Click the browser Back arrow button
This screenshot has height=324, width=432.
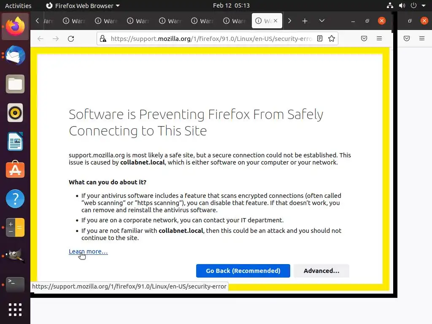pyautogui.click(x=40, y=38)
